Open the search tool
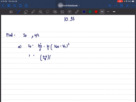This screenshot has width=136, height=102. pyautogui.click(x=14, y=6)
